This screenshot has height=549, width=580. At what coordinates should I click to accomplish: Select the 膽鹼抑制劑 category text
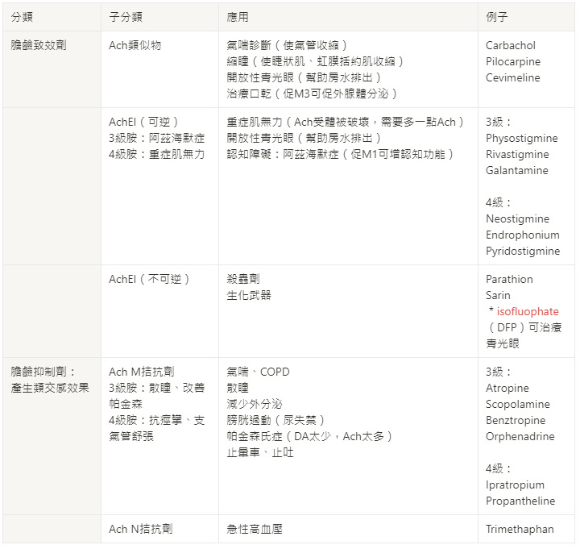pyautogui.click(x=43, y=372)
